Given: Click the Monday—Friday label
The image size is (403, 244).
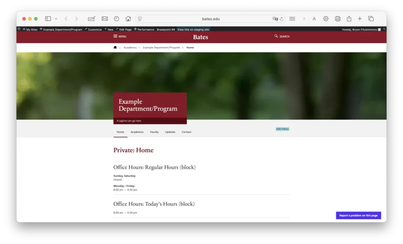Looking at the screenshot, I should coord(124,186).
